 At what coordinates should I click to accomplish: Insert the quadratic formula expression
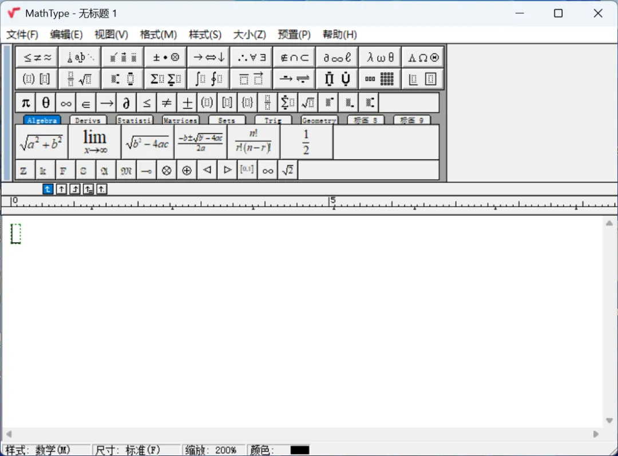(x=201, y=142)
